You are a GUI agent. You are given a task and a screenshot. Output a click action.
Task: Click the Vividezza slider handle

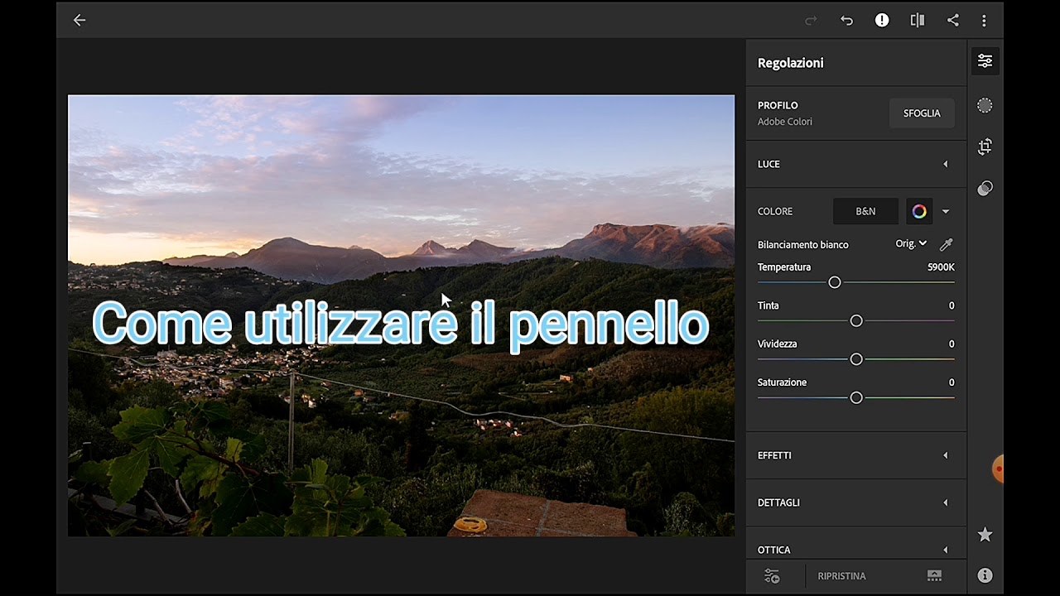tap(856, 359)
